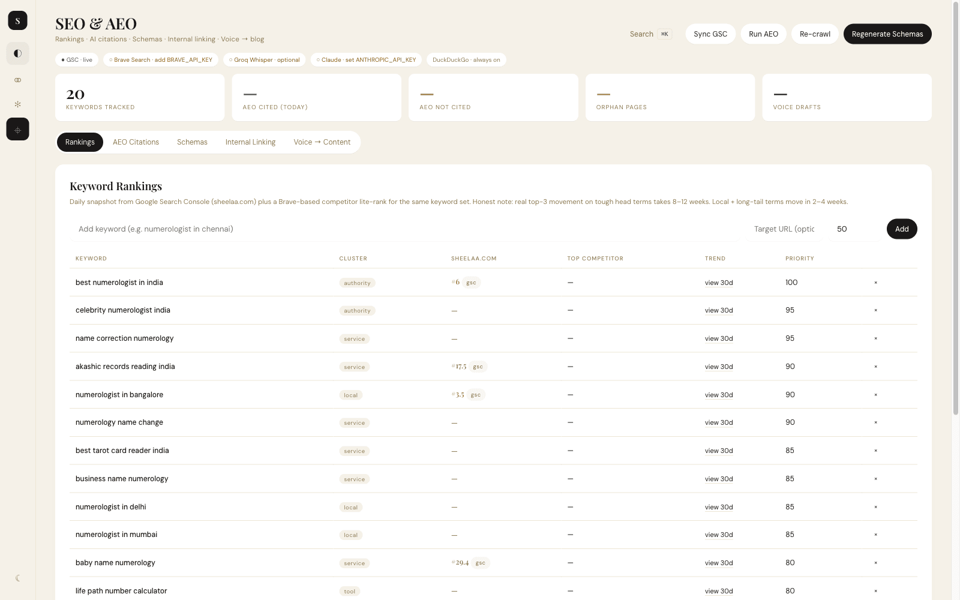Remove keyword numerology name change
This screenshot has height=600, width=960.
[x=875, y=422]
